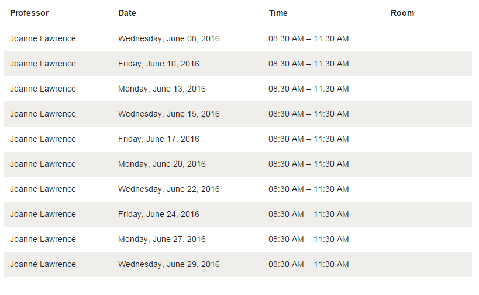Click Joanne Lawrence in the June 08 row
Viewport: 479px width, 295px height.
(x=43, y=38)
